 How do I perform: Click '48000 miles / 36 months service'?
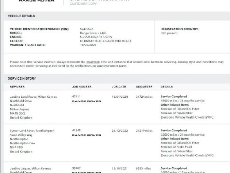183,101
